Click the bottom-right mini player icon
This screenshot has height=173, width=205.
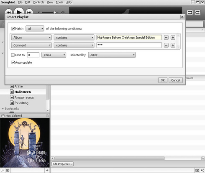pyautogui.click(x=197, y=170)
